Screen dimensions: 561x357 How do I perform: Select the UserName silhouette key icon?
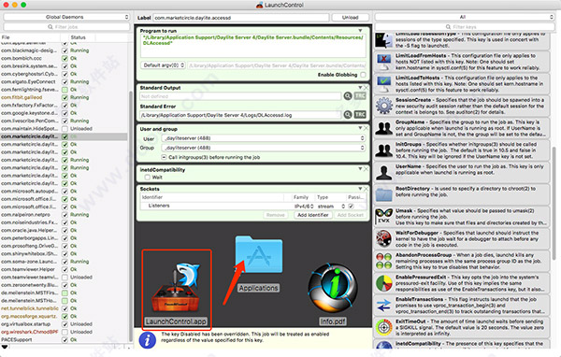384,172
